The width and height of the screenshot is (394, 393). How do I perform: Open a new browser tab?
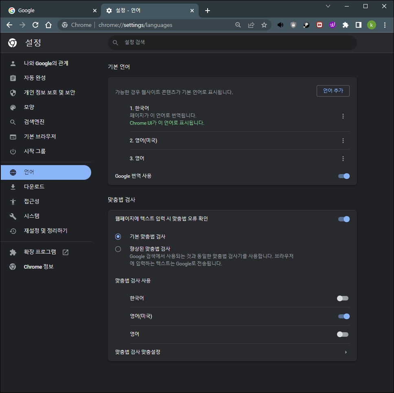[208, 10]
